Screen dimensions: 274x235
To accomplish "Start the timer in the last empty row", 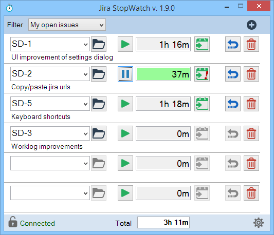I will tap(125, 193).
